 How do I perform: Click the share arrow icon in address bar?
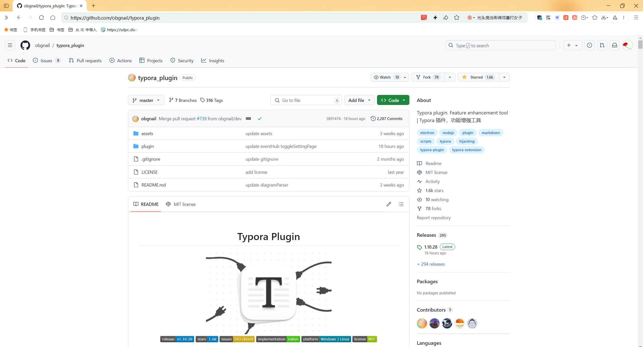pos(446,18)
